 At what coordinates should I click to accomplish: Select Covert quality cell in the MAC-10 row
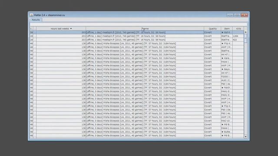pos(212,121)
